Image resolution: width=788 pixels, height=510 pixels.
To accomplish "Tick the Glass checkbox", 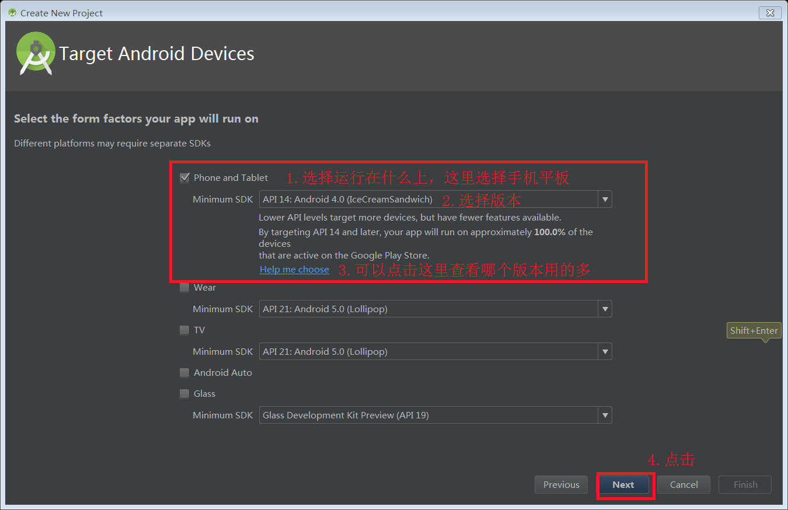I will 185,393.
